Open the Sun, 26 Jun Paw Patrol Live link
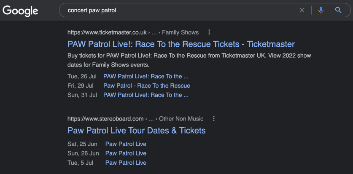Screen dimensions: 353x174 click(126, 153)
